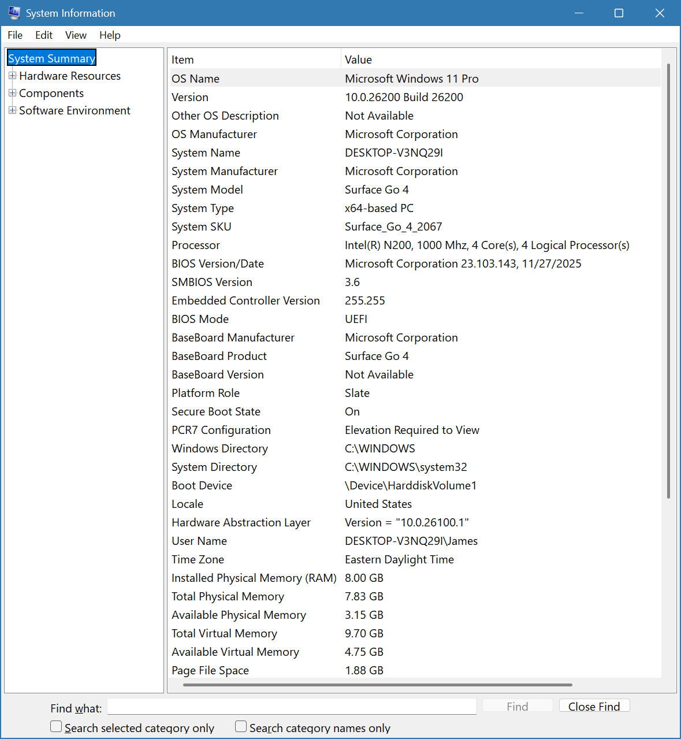The width and height of the screenshot is (681, 739).
Task: Click the System Information app icon in title bar
Action: (x=14, y=13)
